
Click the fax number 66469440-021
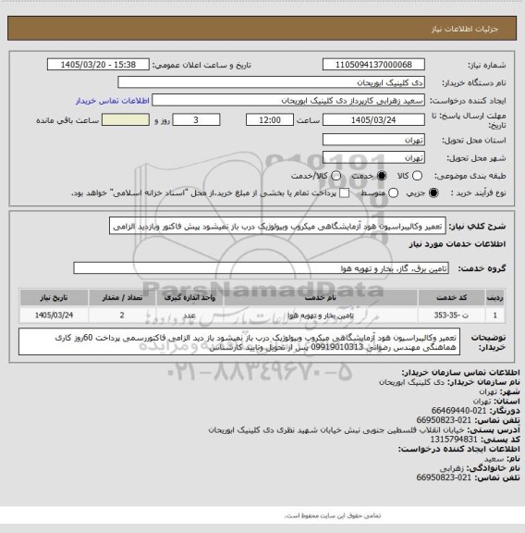click(458, 411)
